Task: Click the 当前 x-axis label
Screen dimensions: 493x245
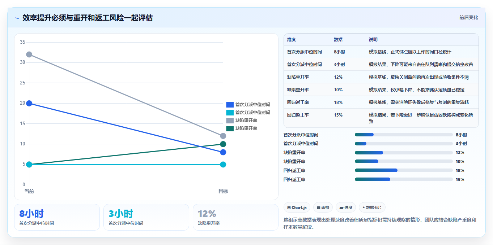Action: click(29, 191)
